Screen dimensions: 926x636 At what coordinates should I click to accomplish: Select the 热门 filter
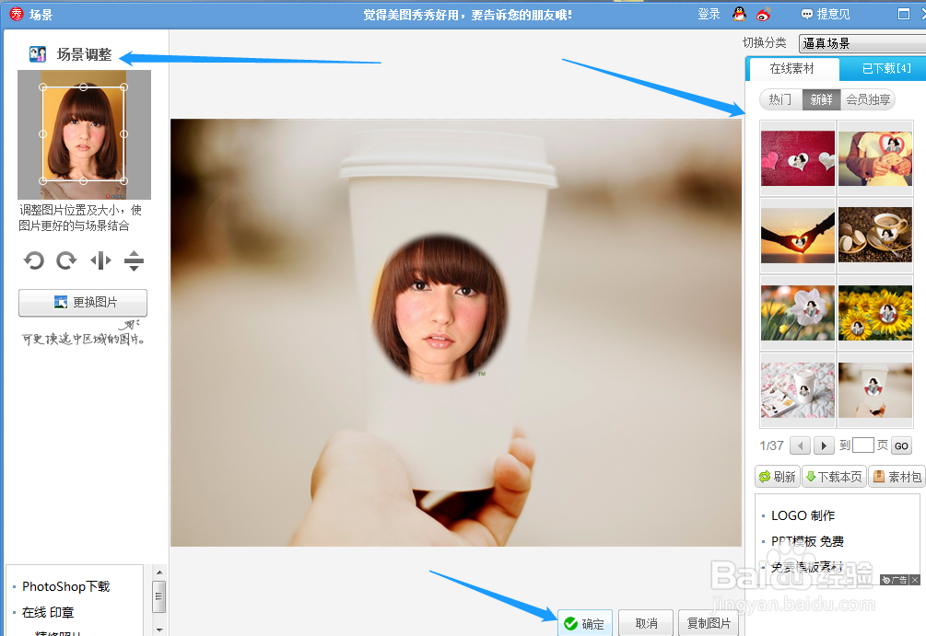tap(780, 99)
